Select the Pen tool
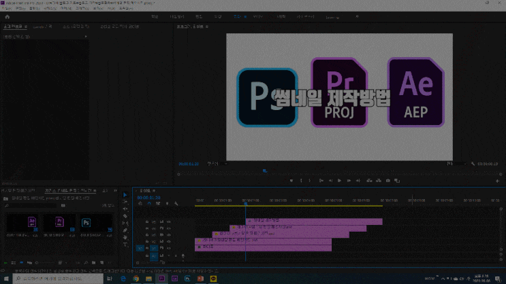Viewport: 506px width, 284px height. point(125,230)
